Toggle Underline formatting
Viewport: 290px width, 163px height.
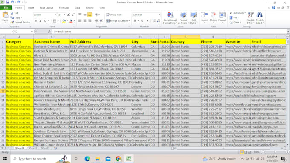45,21
